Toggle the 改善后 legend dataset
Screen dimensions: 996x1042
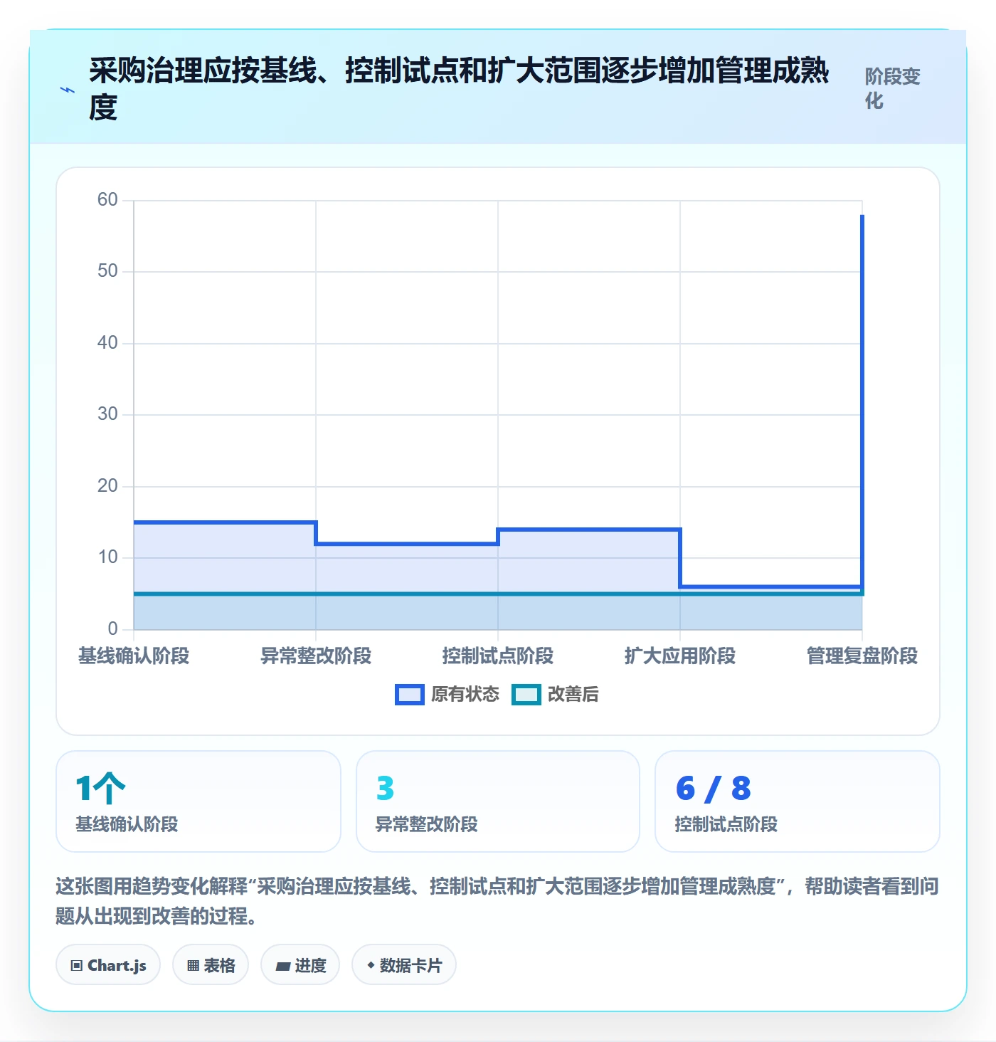556,694
